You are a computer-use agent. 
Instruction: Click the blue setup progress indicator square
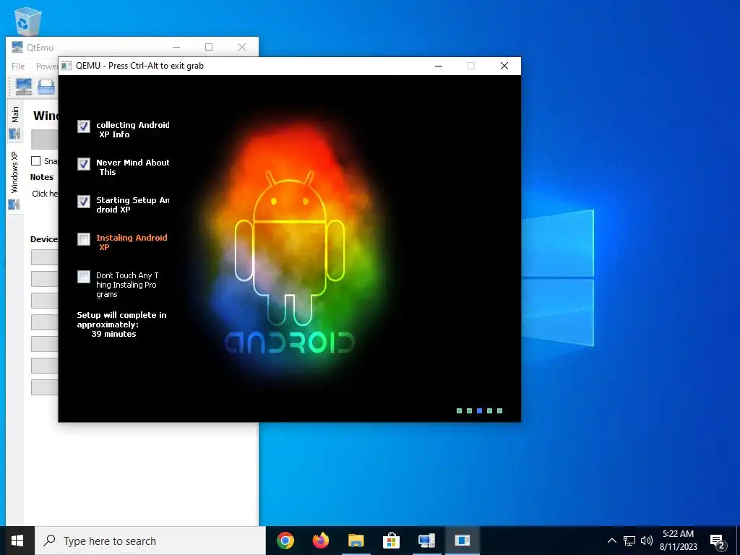click(x=480, y=410)
